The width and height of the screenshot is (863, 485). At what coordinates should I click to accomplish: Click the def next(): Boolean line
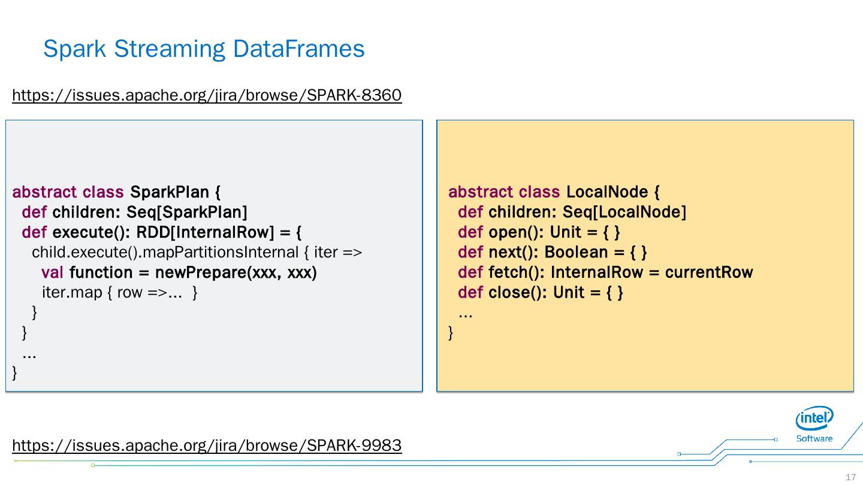click(552, 252)
